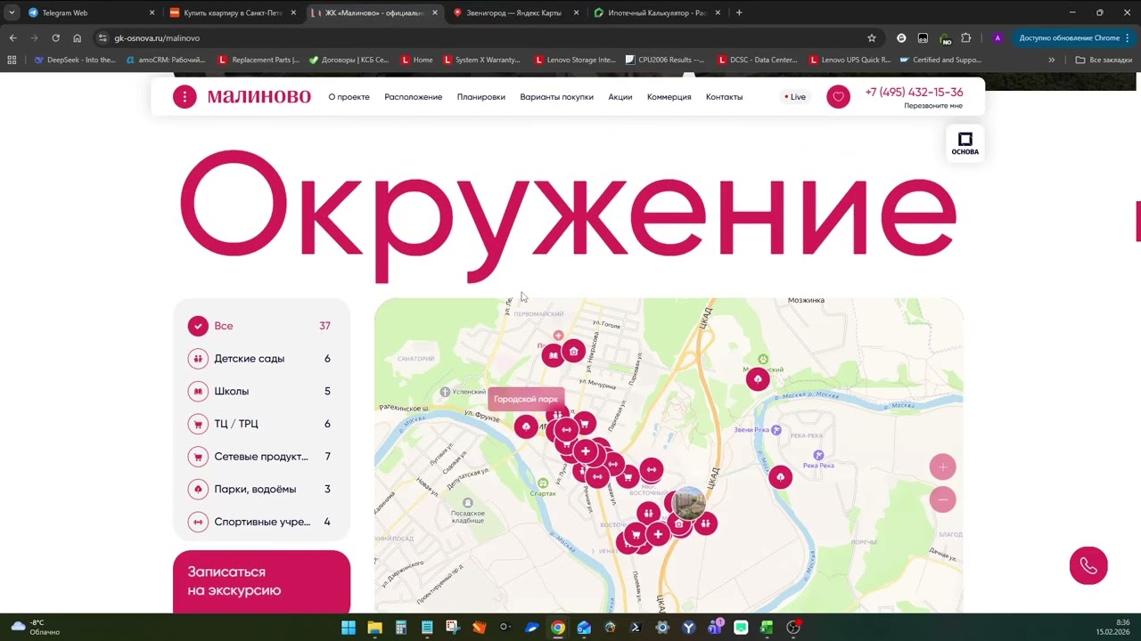Screen dimensions: 1141x641
Task: Filter map by Сетевые продукт...
Action: coord(260,457)
